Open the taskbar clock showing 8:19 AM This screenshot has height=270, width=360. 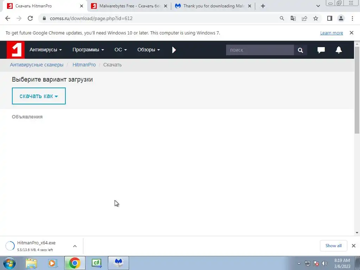click(x=342, y=263)
